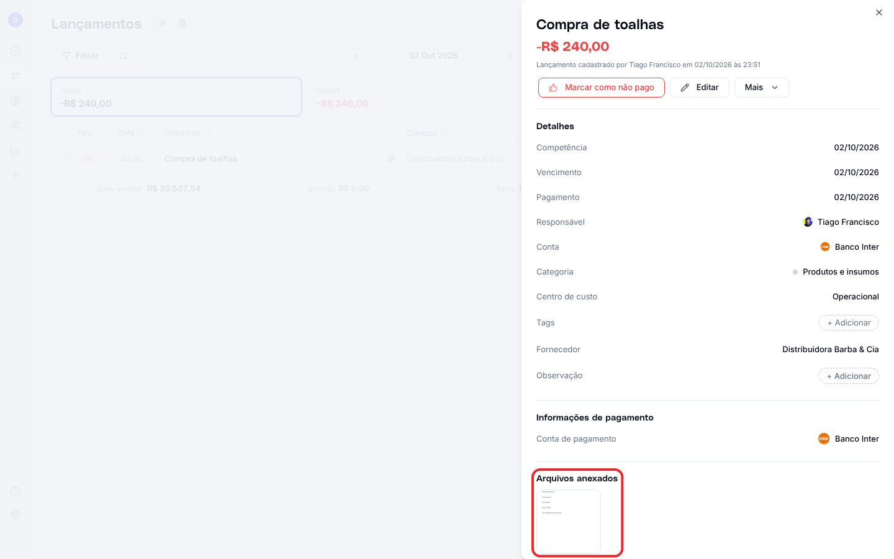
Task: Open the Mais dropdown menu
Action: (x=762, y=88)
